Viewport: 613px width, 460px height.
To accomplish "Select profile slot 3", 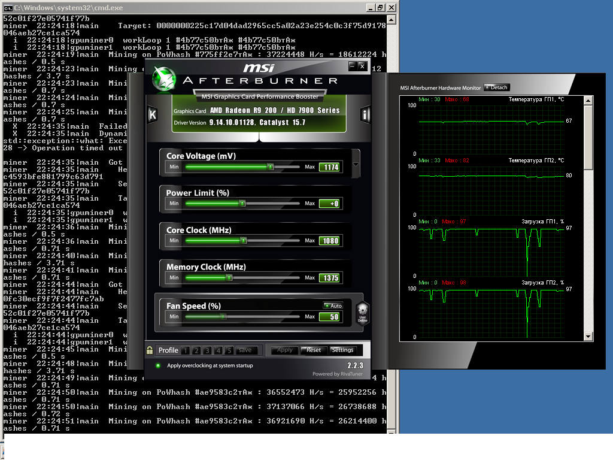I will click(207, 350).
